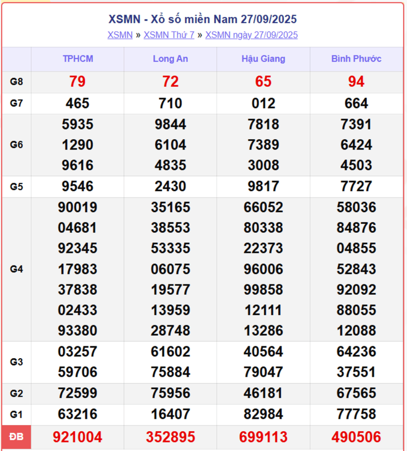Click the TPHCM column header
This screenshot has width=407, height=451.
[x=77, y=59]
